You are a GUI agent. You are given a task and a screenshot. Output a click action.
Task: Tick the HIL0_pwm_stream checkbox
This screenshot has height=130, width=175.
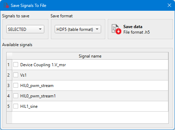point(16,85)
